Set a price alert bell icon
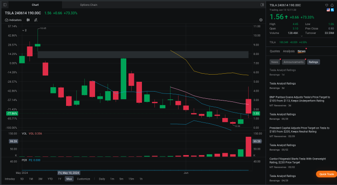Image resolution: width=337 pixels, height=185 pixels. [x=332, y=5]
